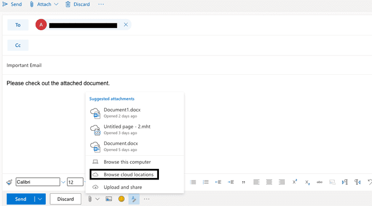Insert pictures inline from bottom bar
Image resolution: width=372 pixels, height=206 pixels.
[x=108, y=199]
